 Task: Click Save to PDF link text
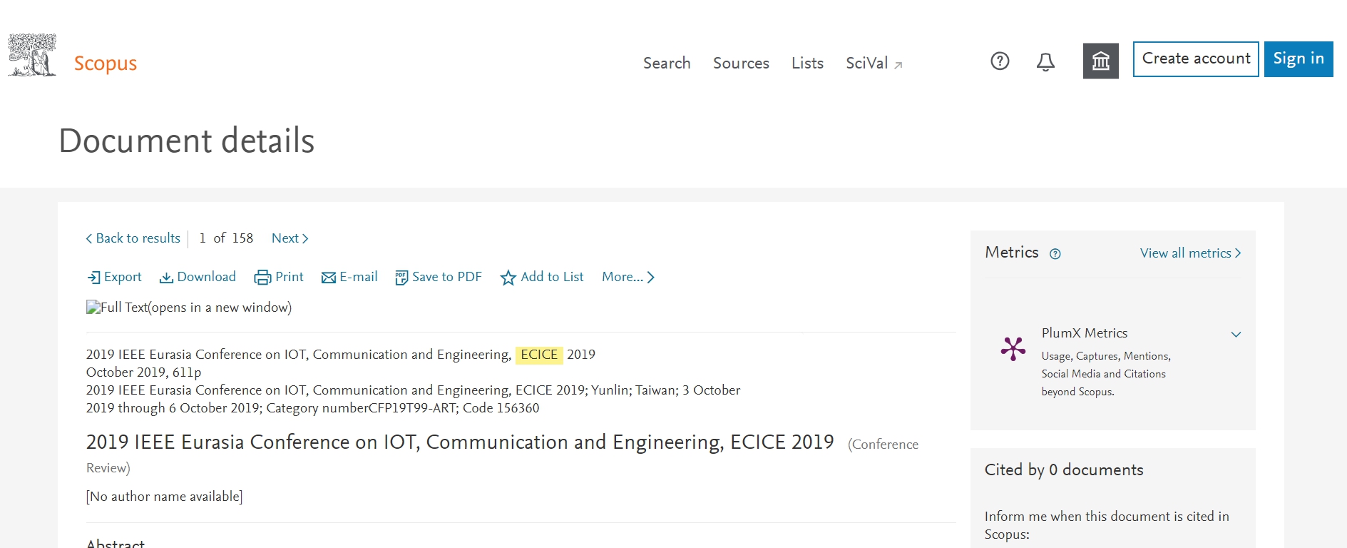447,277
